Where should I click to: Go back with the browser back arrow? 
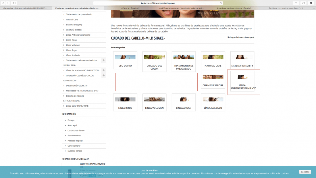click(3, 3)
